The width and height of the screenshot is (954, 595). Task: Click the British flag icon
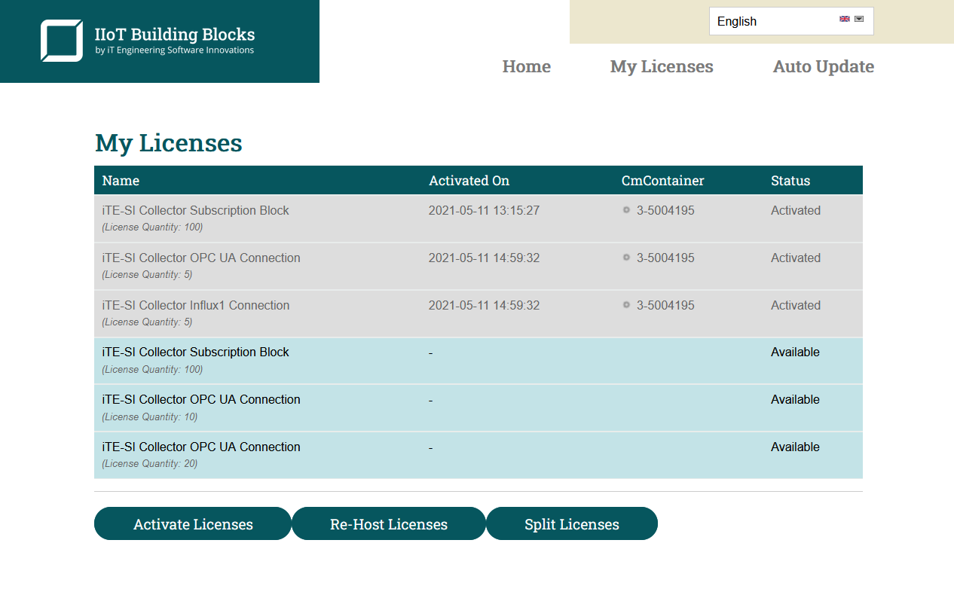845,20
